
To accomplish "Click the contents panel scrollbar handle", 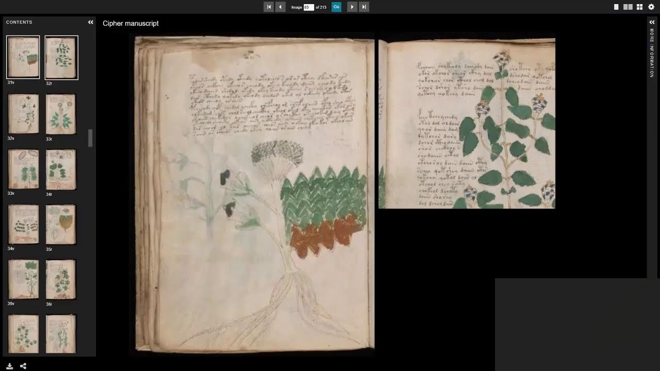I will click(91, 138).
